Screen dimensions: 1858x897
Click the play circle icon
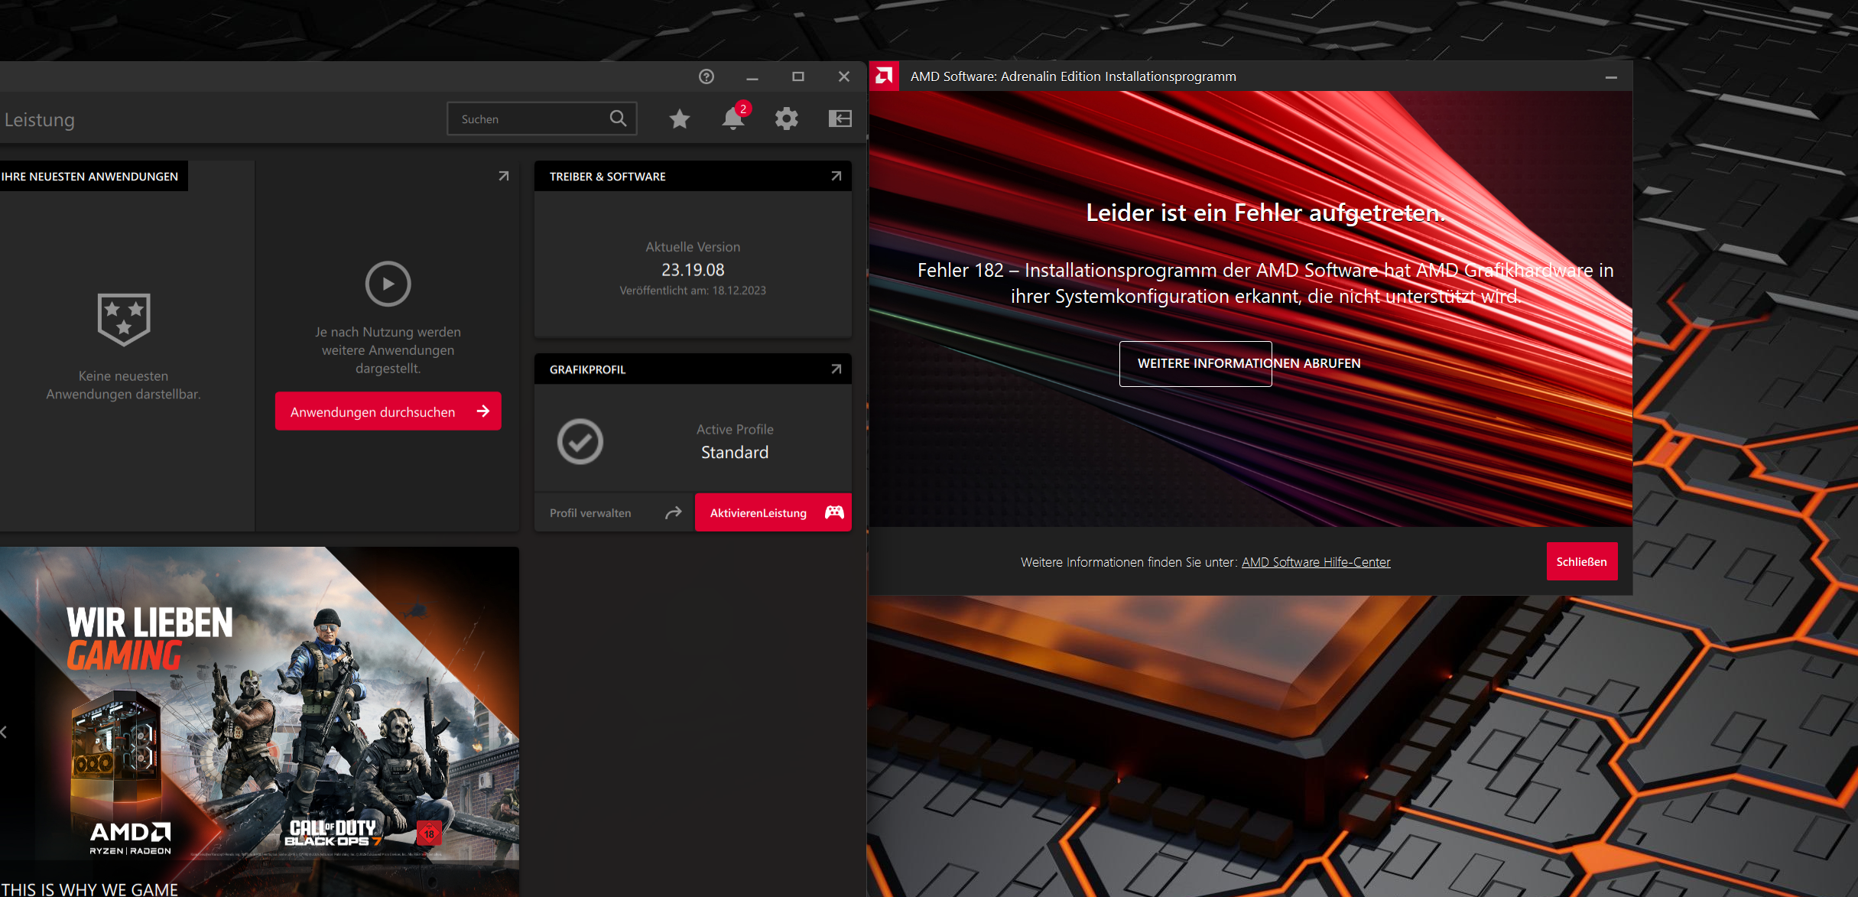[388, 284]
